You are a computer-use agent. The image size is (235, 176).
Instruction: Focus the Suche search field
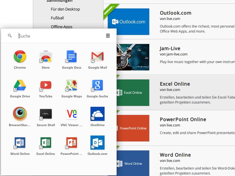[60, 36]
